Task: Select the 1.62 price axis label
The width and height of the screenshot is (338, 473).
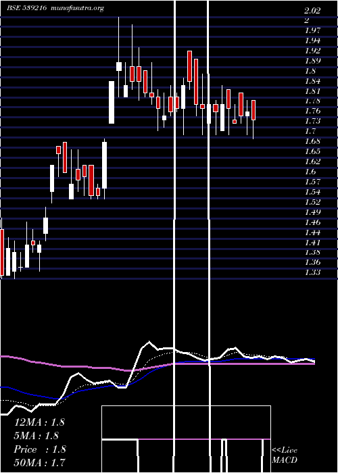Action: coord(312,161)
